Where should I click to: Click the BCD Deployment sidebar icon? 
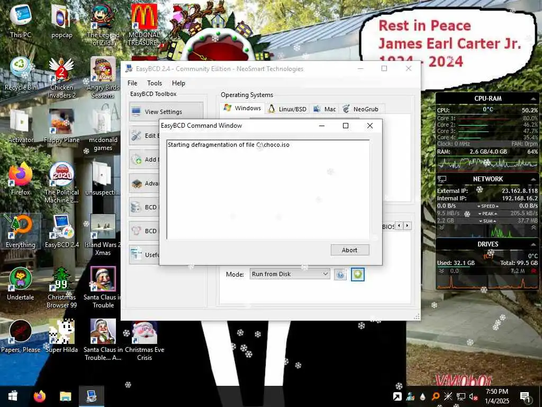pyautogui.click(x=137, y=231)
